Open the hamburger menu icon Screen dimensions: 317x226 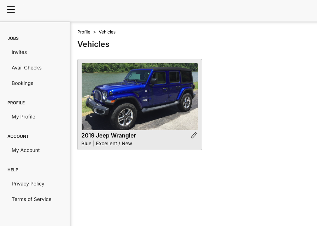coord(11,10)
